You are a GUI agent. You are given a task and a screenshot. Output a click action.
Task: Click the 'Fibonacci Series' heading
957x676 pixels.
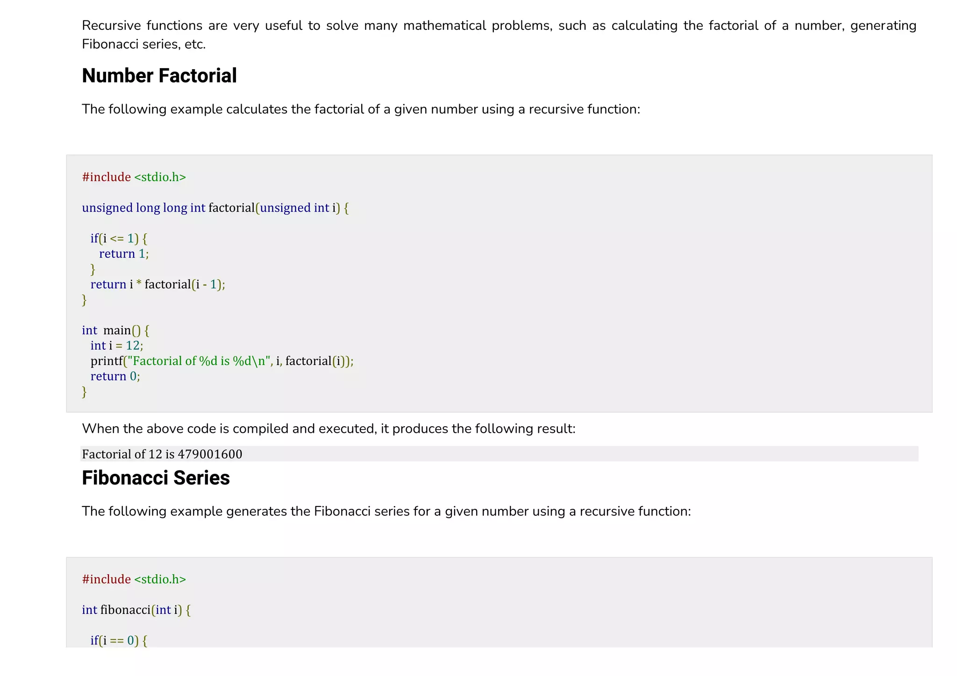tap(156, 478)
